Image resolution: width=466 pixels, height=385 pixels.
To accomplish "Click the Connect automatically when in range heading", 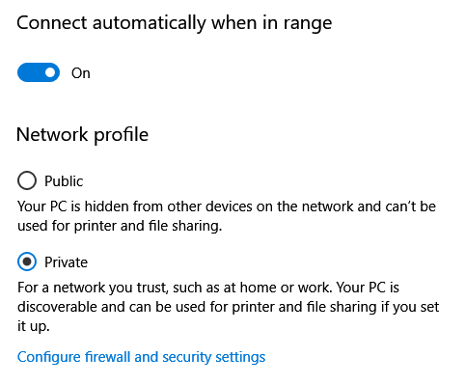I will pyautogui.click(x=175, y=23).
